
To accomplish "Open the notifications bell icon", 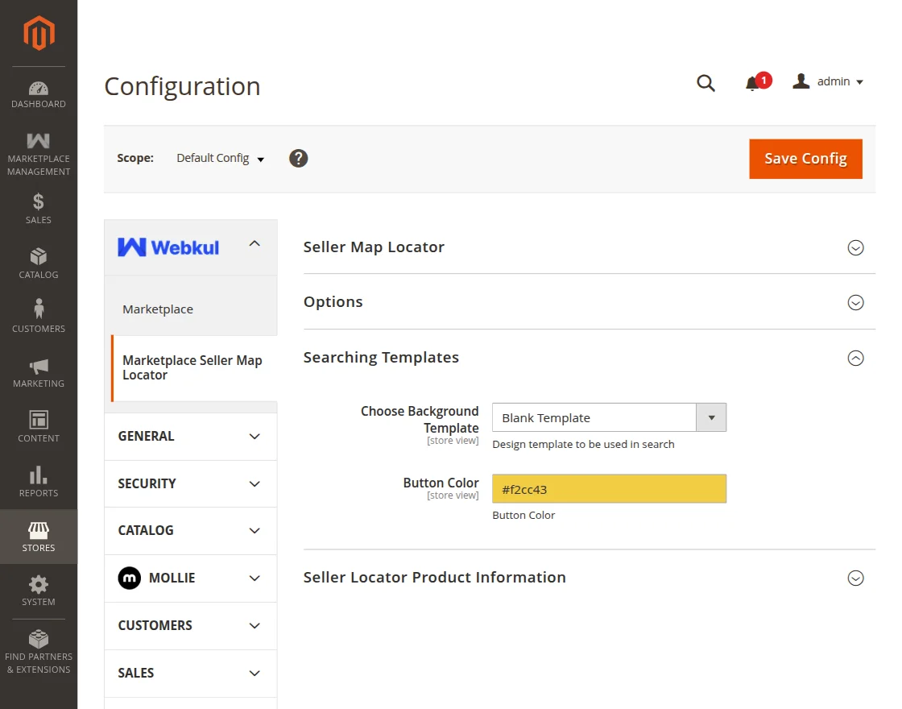I will click(753, 83).
